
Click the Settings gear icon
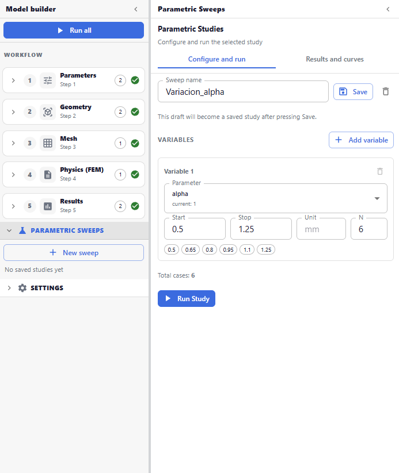22,288
